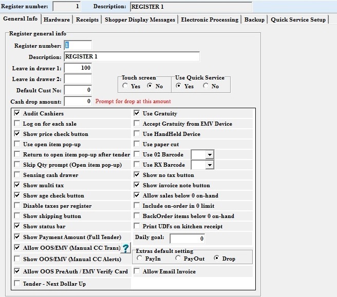Open Shopper Display Messages tab
The height and width of the screenshot is (297, 337).
click(140, 19)
